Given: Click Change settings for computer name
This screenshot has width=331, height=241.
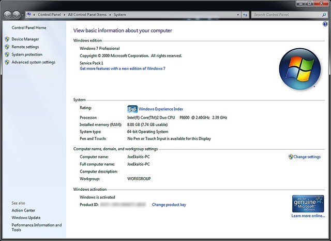Looking at the screenshot, I should (x=307, y=157).
